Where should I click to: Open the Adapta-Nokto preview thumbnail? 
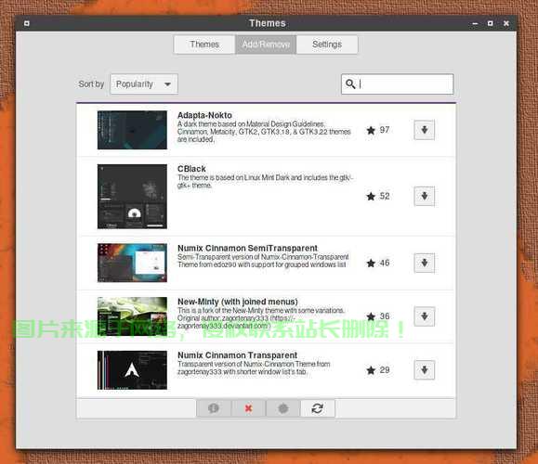click(x=132, y=130)
